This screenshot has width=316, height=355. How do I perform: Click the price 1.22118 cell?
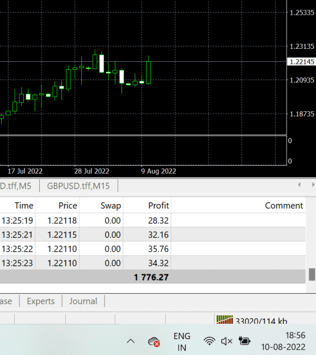[x=62, y=220]
